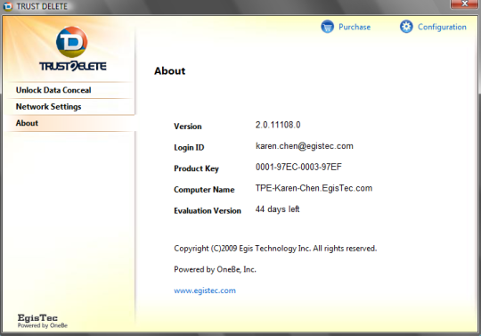Click the Computer Name label
The height and width of the screenshot is (336, 481).
[x=204, y=190]
